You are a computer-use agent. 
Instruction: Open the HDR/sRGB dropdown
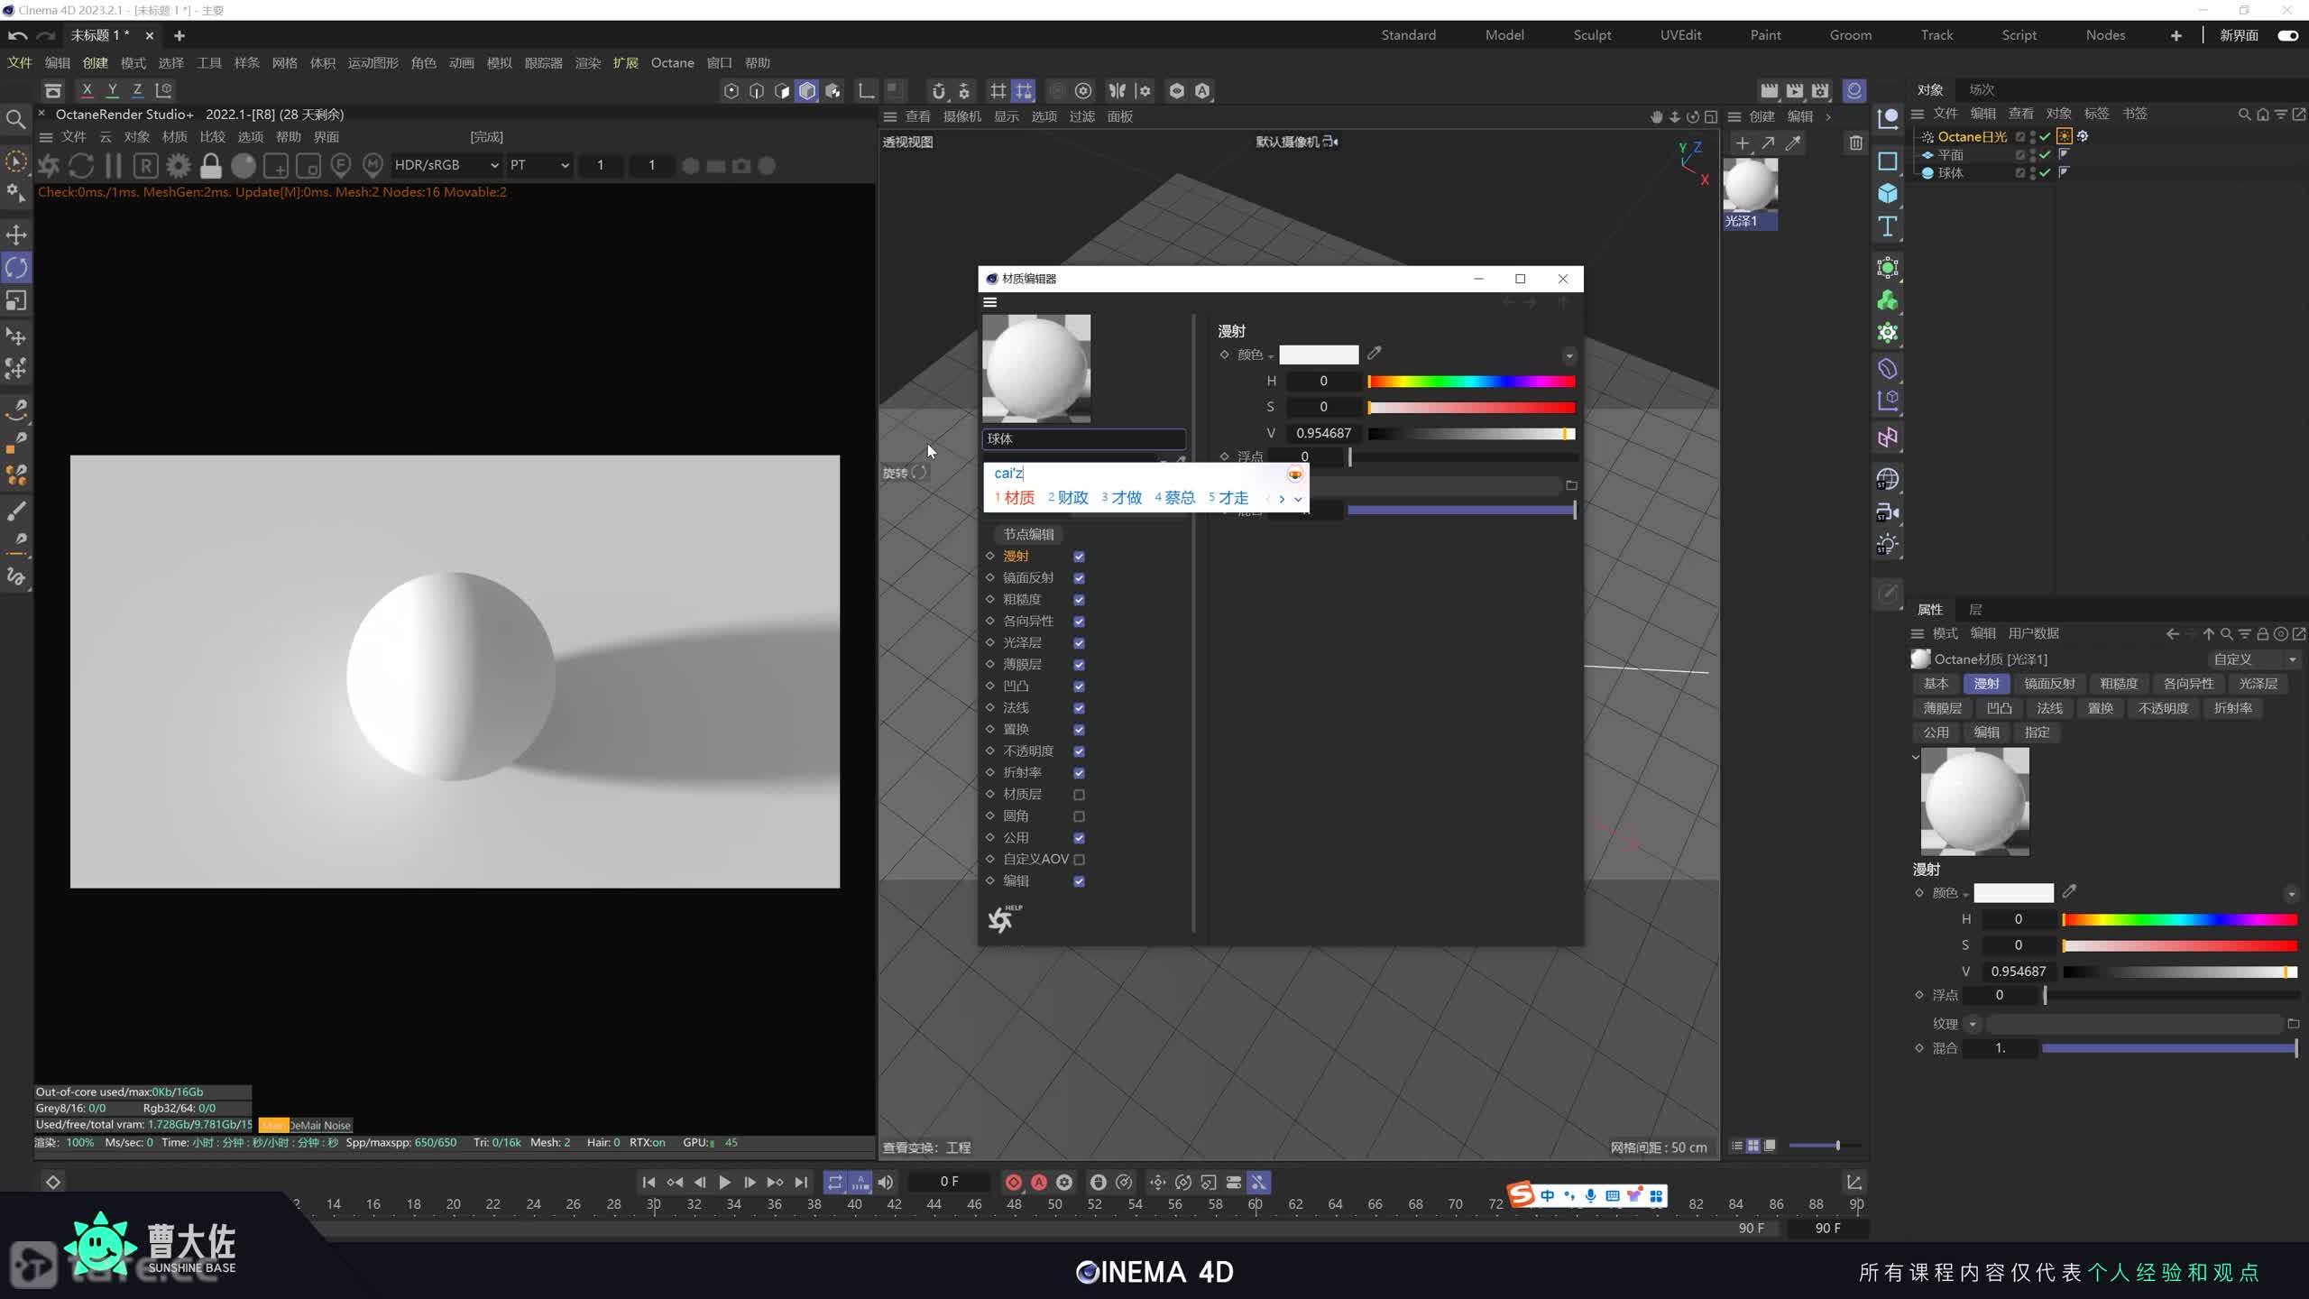[446, 165]
